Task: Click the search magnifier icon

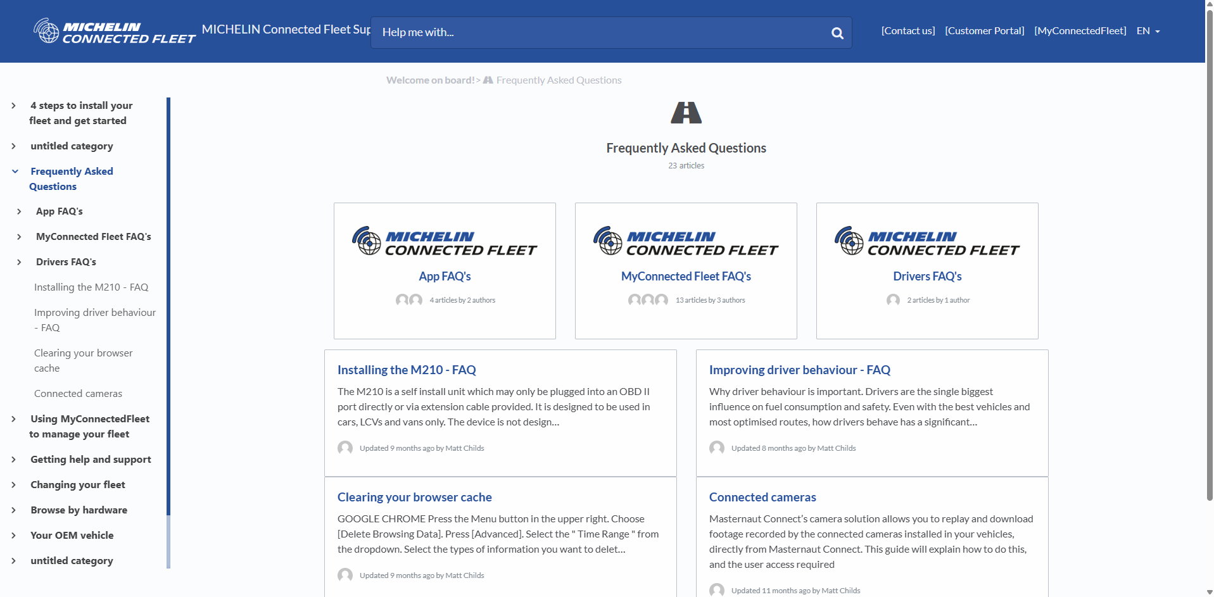Action: (837, 33)
